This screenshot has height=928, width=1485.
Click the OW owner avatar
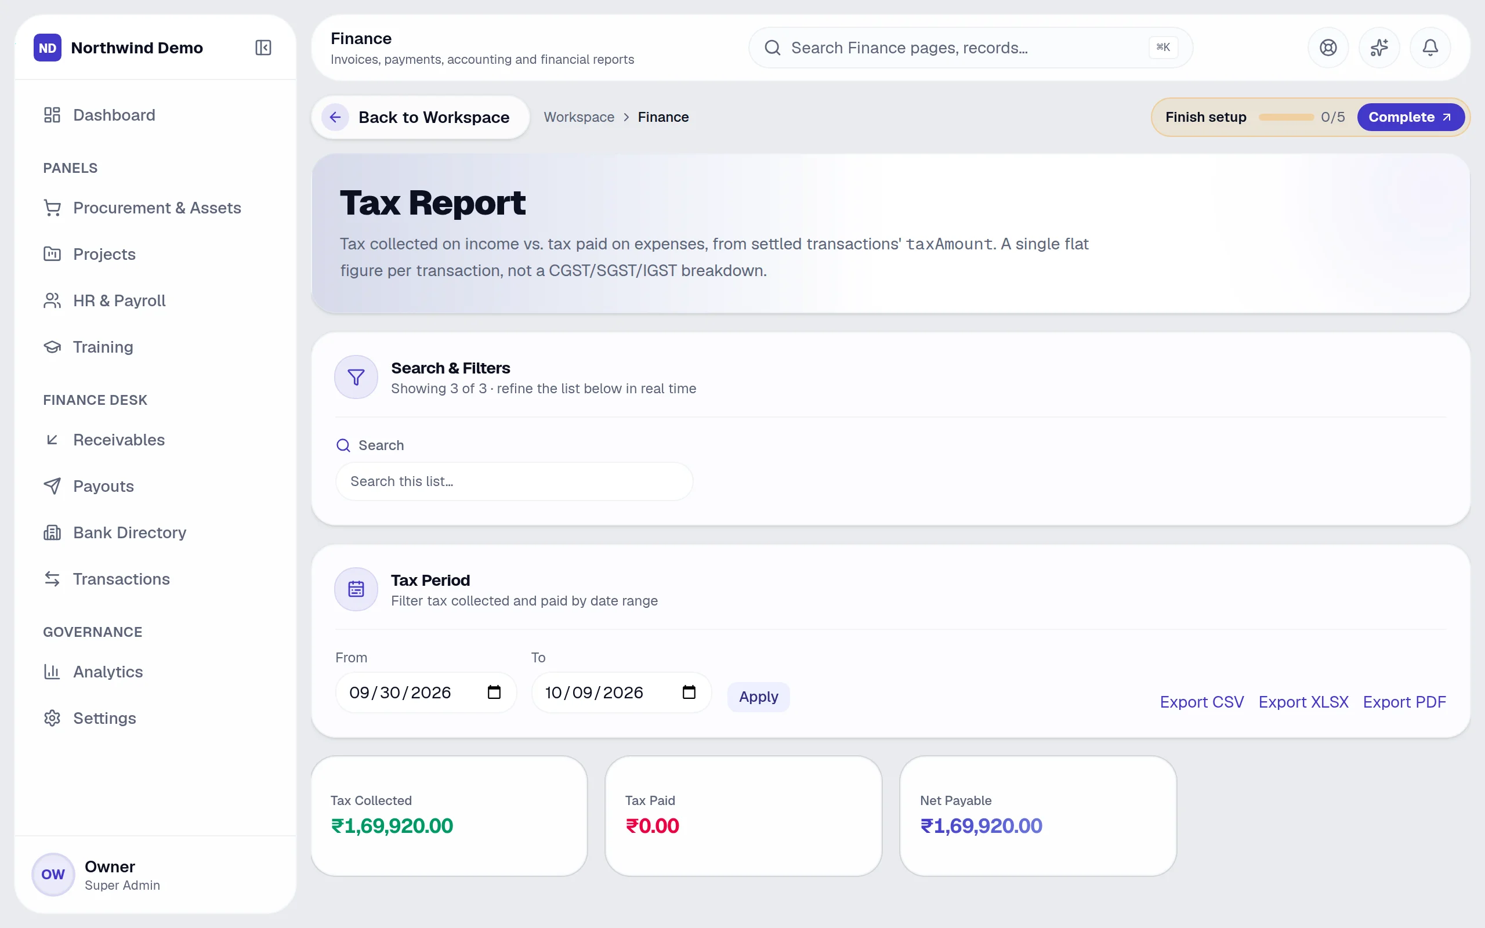[x=53, y=875]
